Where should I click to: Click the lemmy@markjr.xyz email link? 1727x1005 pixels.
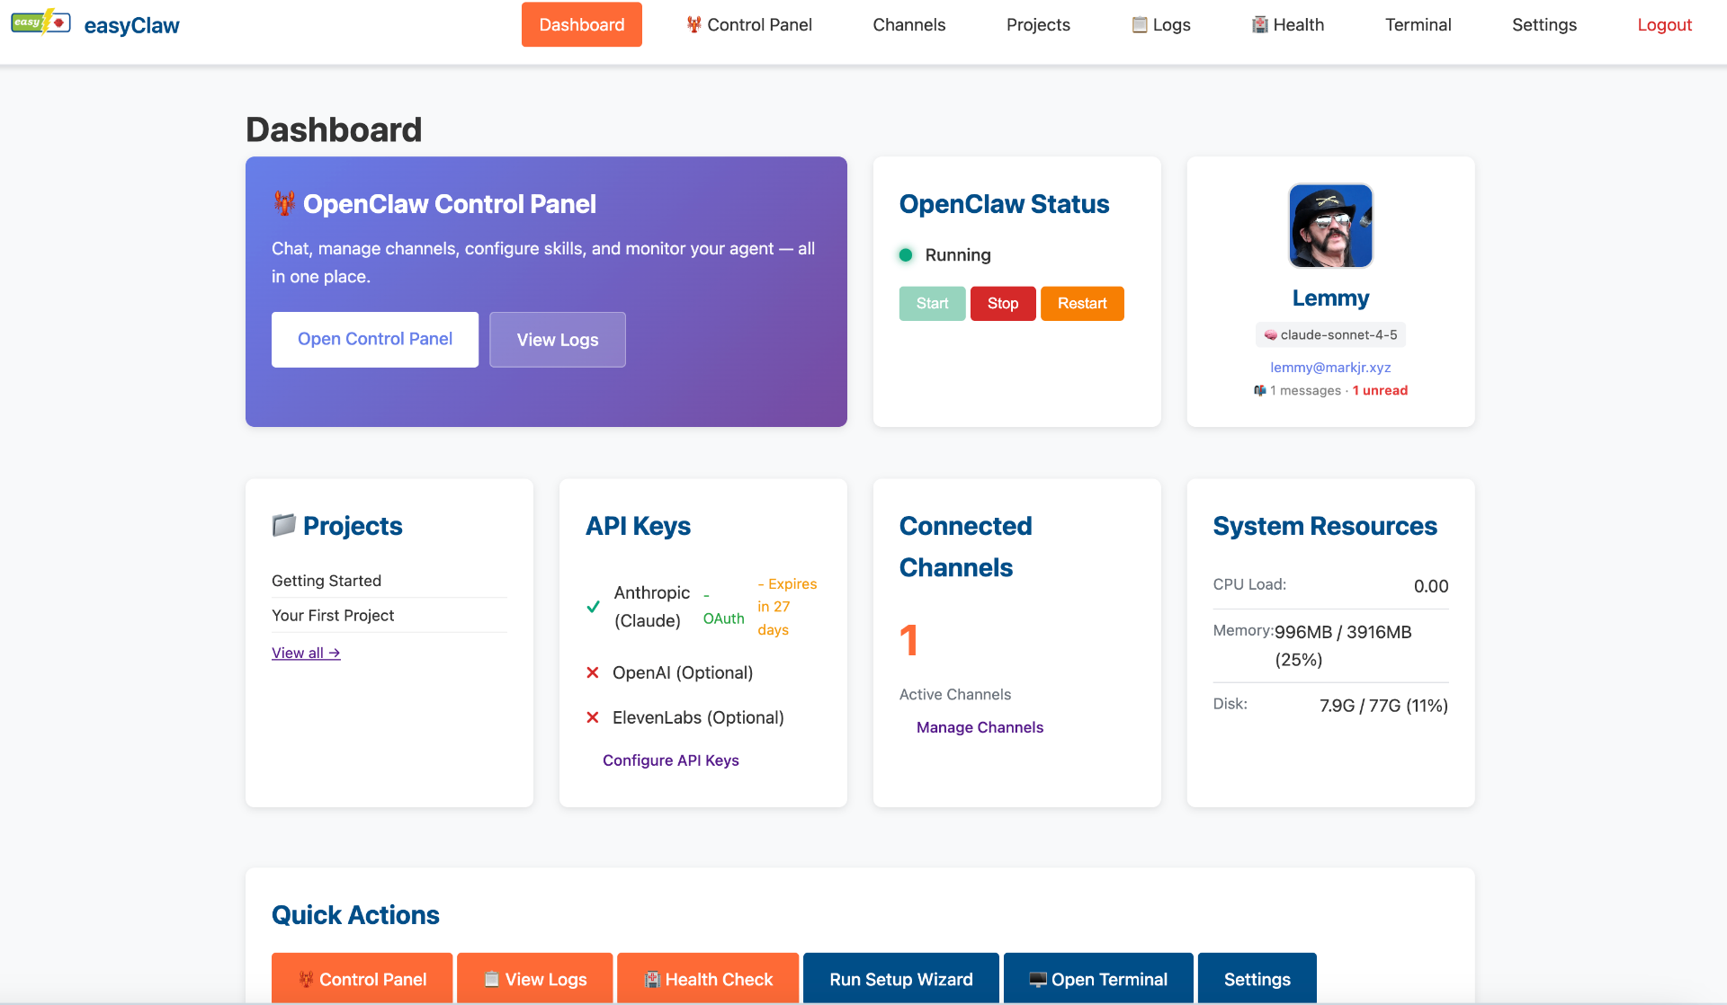tap(1330, 367)
